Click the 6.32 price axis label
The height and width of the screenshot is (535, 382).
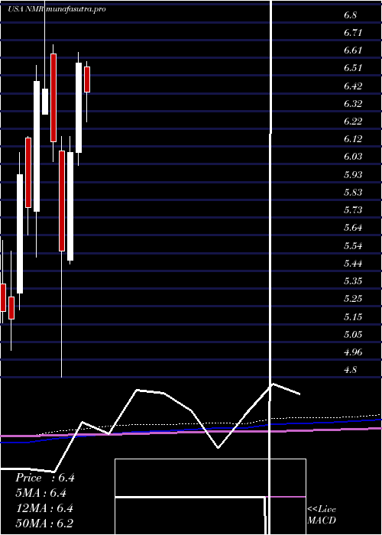pyautogui.click(x=353, y=104)
